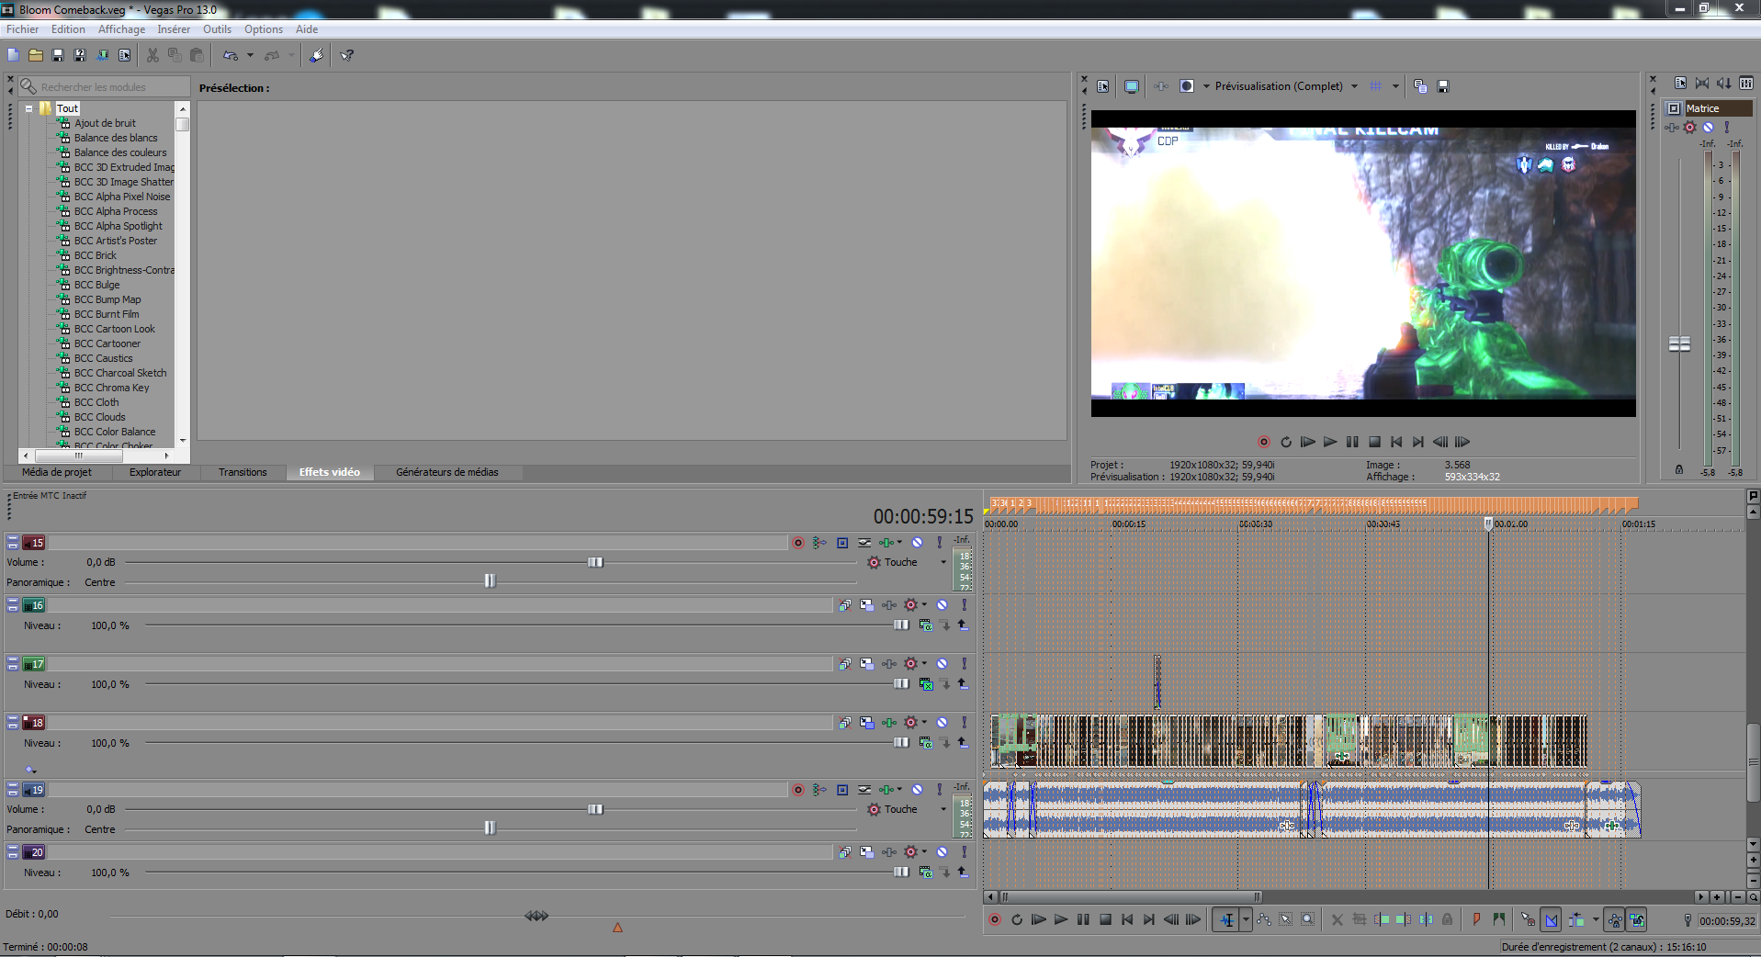Click the Render As toolbar icon
The width and height of the screenshot is (1761, 957).
pyautogui.click(x=102, y=55)
